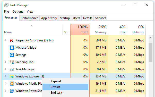Click the 19.4 MB memory value
Screen dimensions: 155x97
pos(101,84)
